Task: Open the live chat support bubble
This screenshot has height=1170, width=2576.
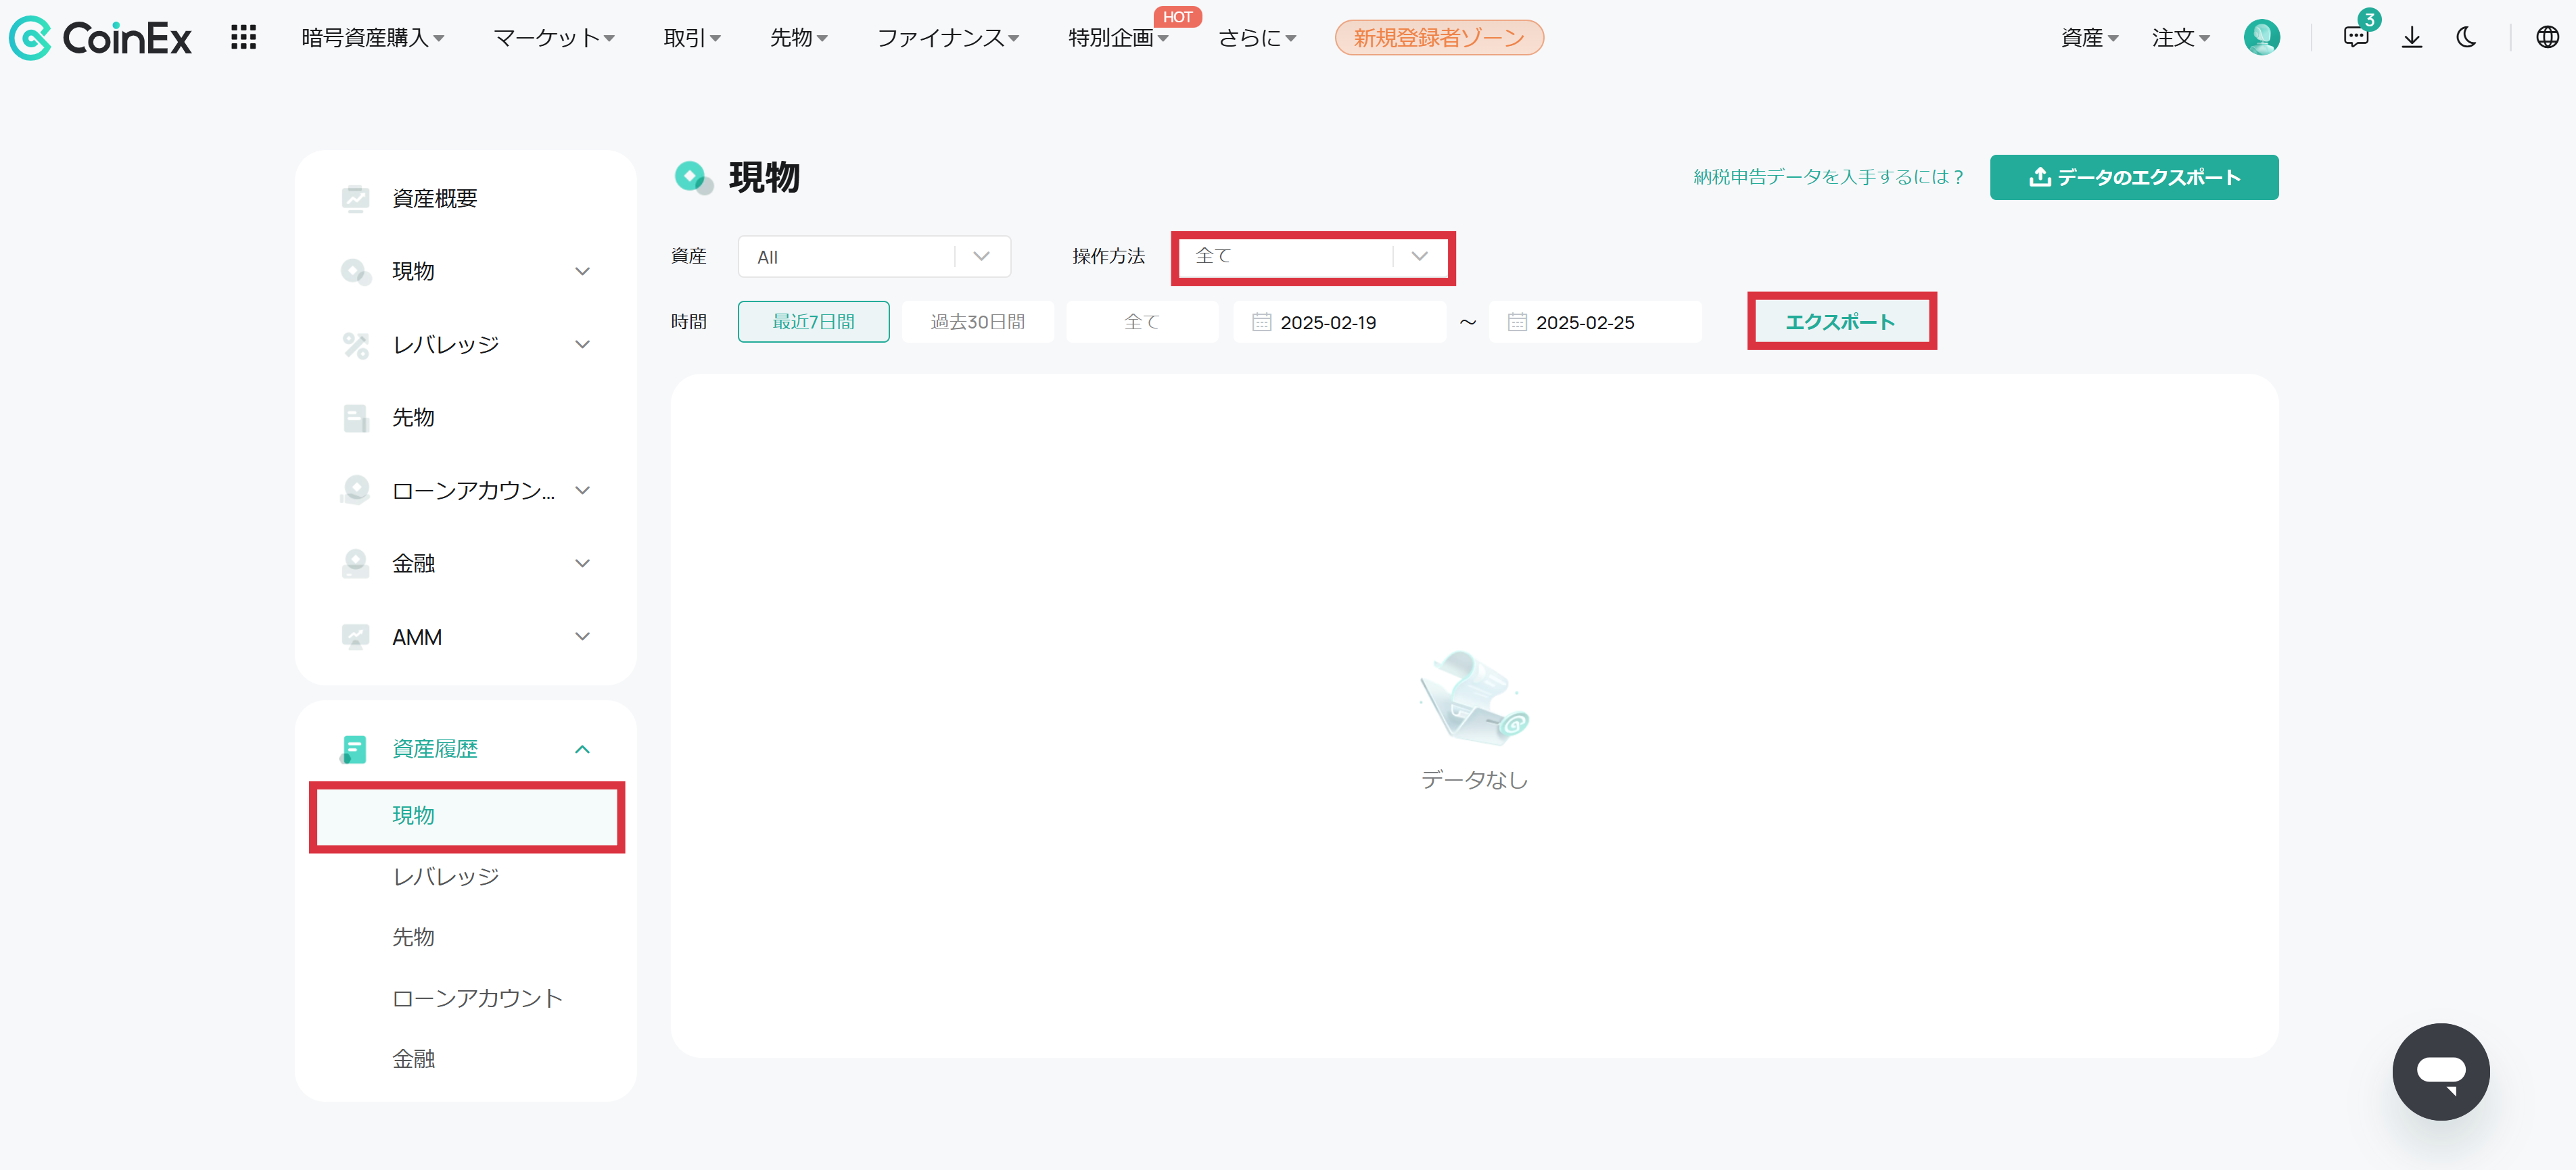Action: 2440,1071
